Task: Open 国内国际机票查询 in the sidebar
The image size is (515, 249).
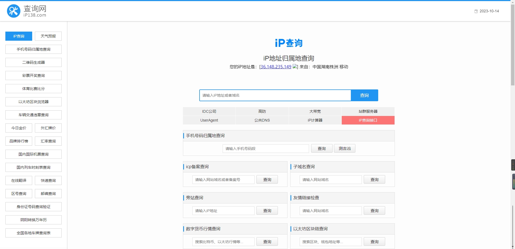Action: pos(34,154)
